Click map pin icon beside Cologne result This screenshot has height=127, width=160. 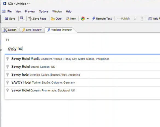pyautogui.click(x=8, y=82)
